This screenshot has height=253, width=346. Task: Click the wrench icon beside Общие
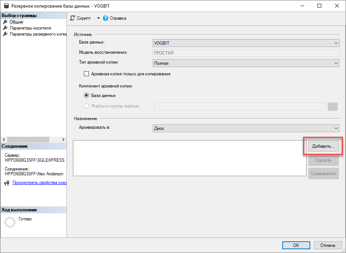(5, 22)
